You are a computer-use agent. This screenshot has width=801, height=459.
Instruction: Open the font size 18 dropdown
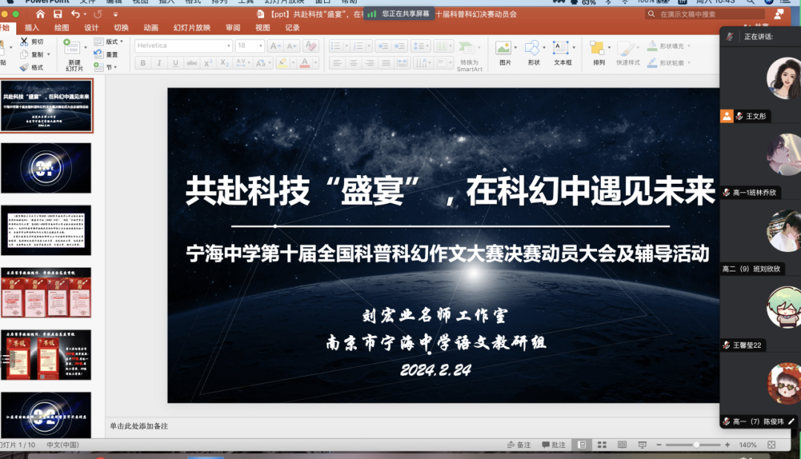point(260,46)
